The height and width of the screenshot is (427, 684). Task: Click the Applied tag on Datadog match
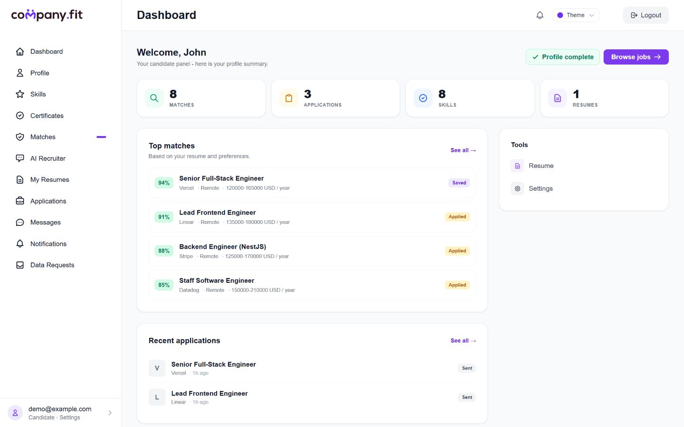457,285
